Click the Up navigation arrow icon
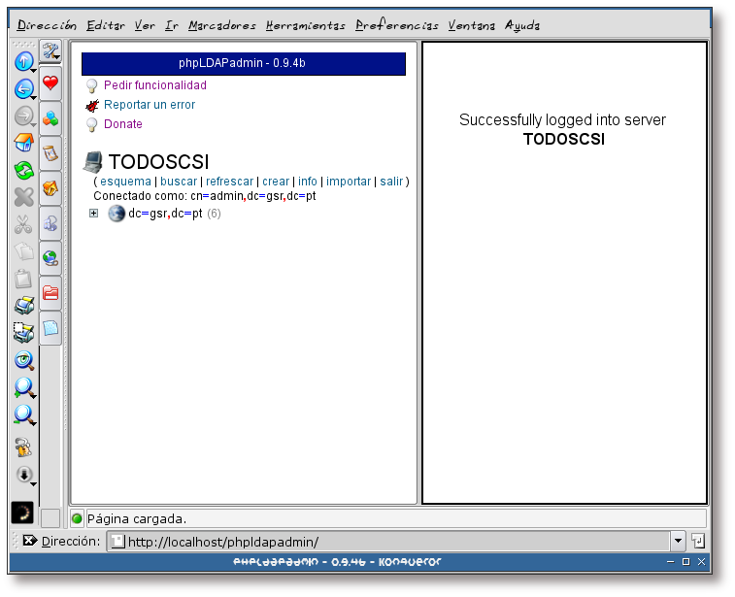 (x=23, y=62)
